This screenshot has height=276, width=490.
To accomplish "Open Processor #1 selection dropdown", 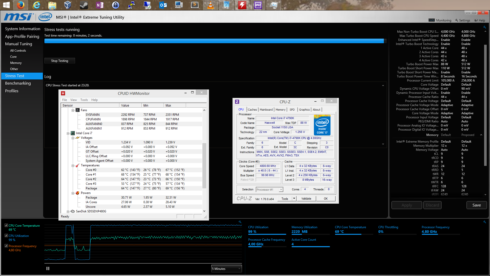I will pos(269,190).
